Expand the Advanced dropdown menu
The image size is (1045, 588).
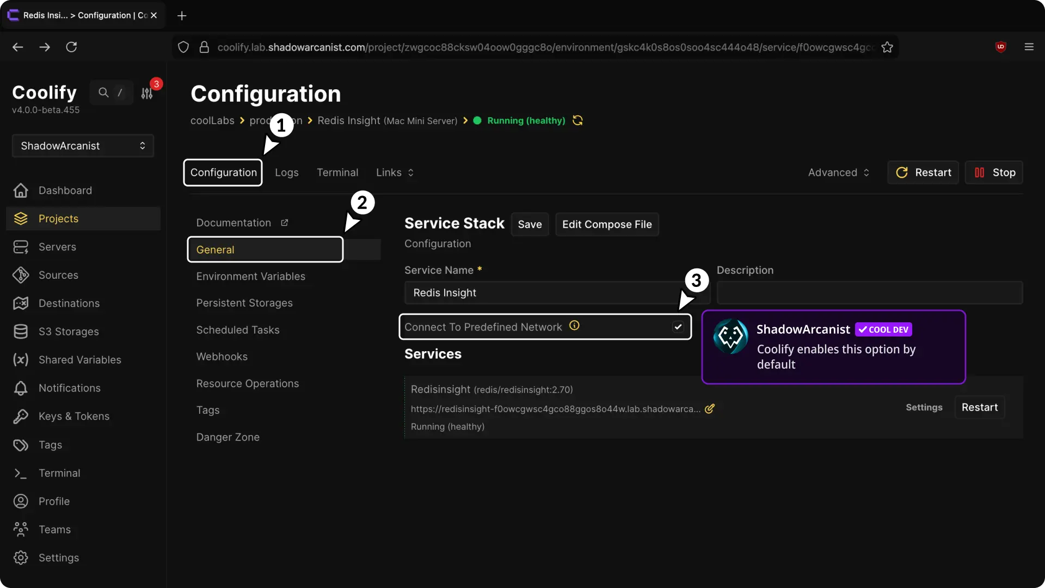click(838, 173)
